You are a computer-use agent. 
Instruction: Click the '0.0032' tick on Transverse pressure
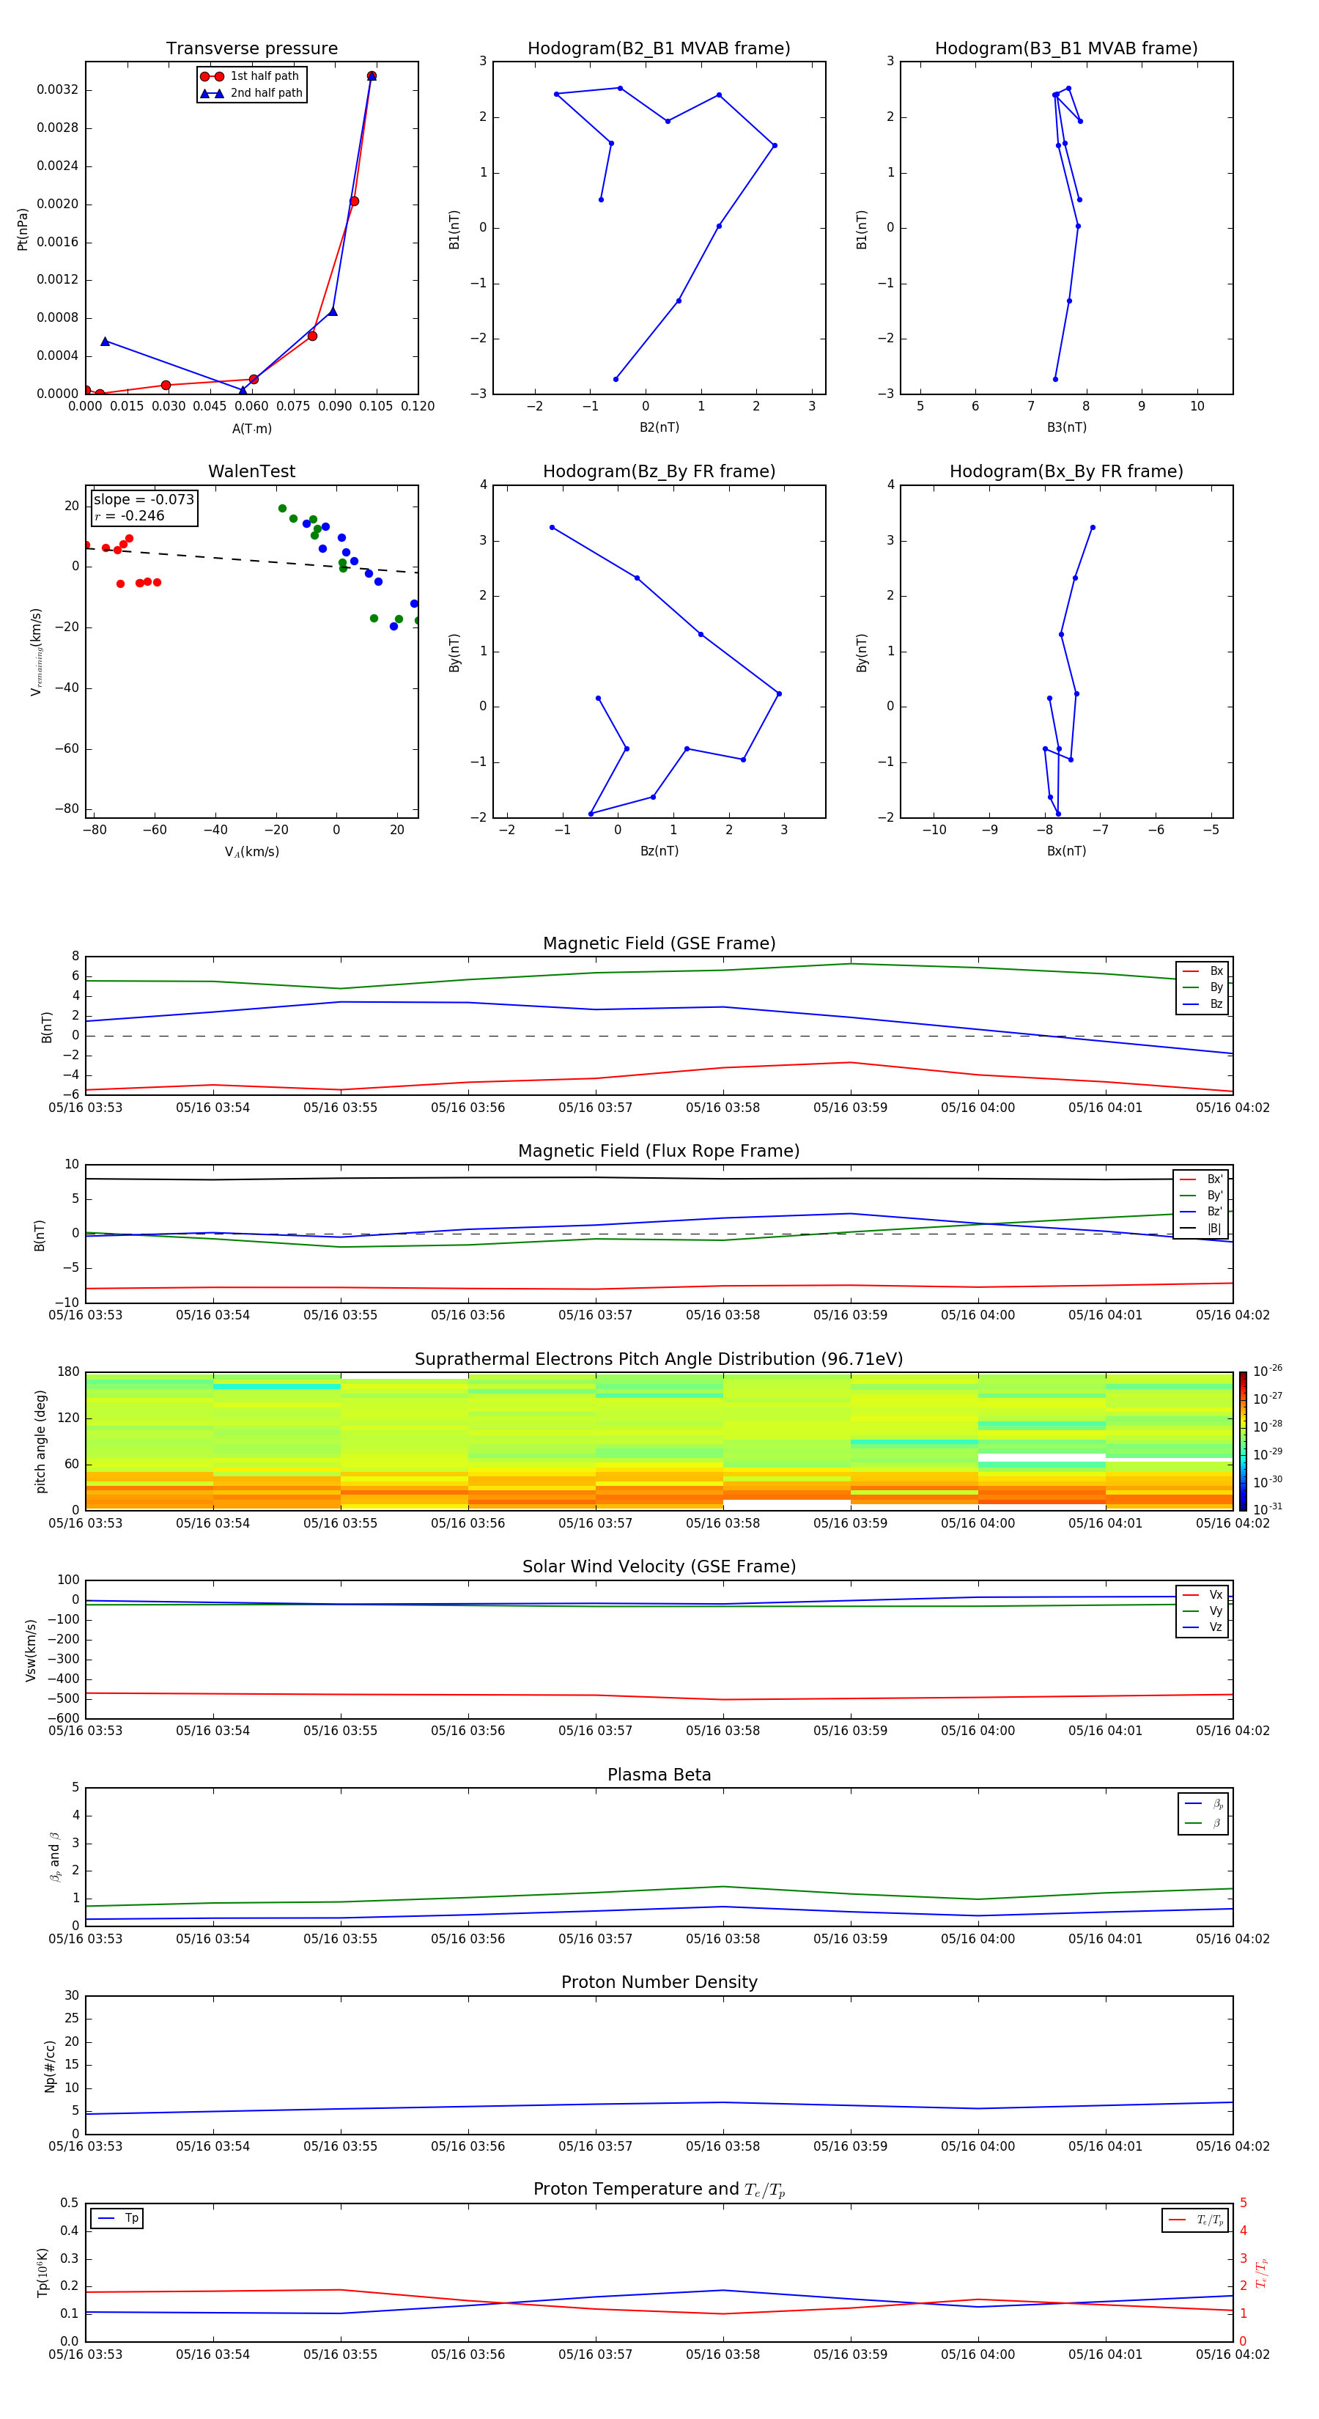point(57,90)
